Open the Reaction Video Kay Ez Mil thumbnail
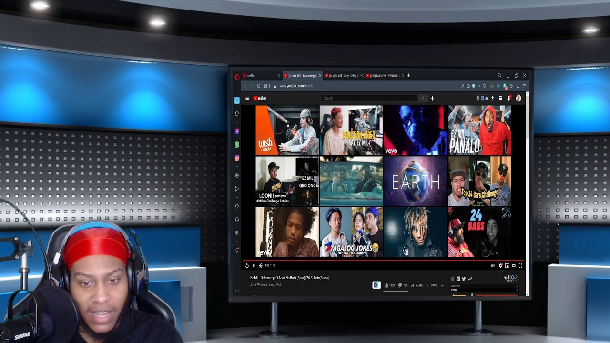This screenshot has width=610, height=343. [351, 131]
